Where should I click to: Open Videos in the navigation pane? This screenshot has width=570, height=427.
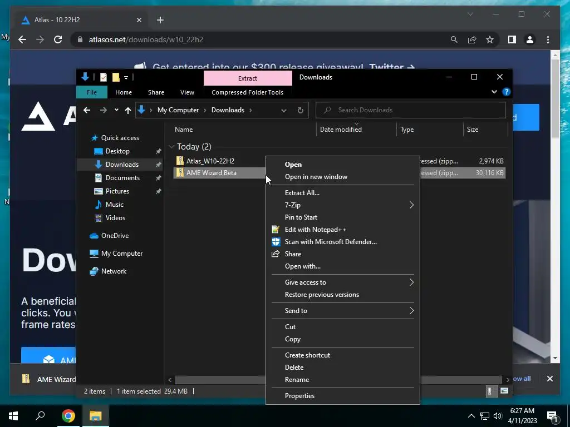click(x=115, y=218)
